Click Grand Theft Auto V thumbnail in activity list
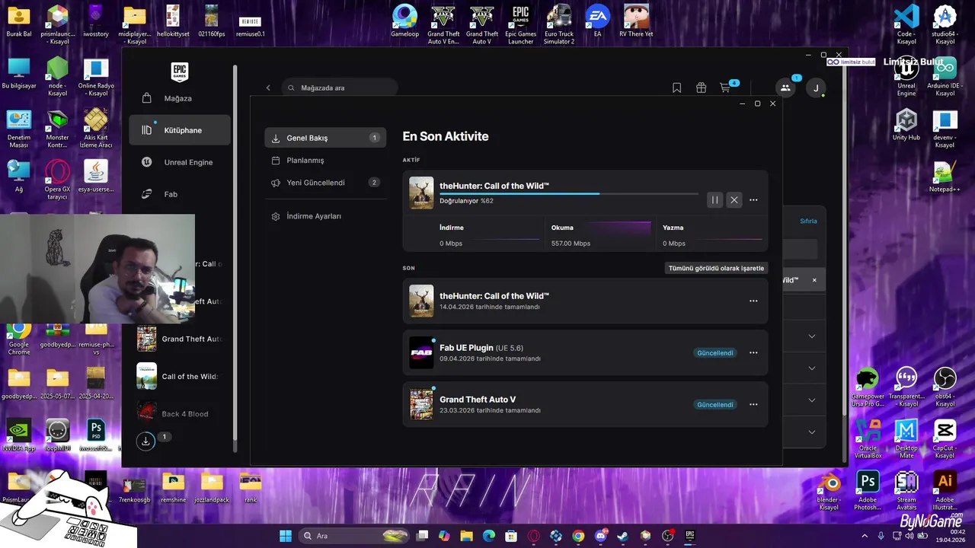Screen dimensions: 975x548 coord(421,404)
